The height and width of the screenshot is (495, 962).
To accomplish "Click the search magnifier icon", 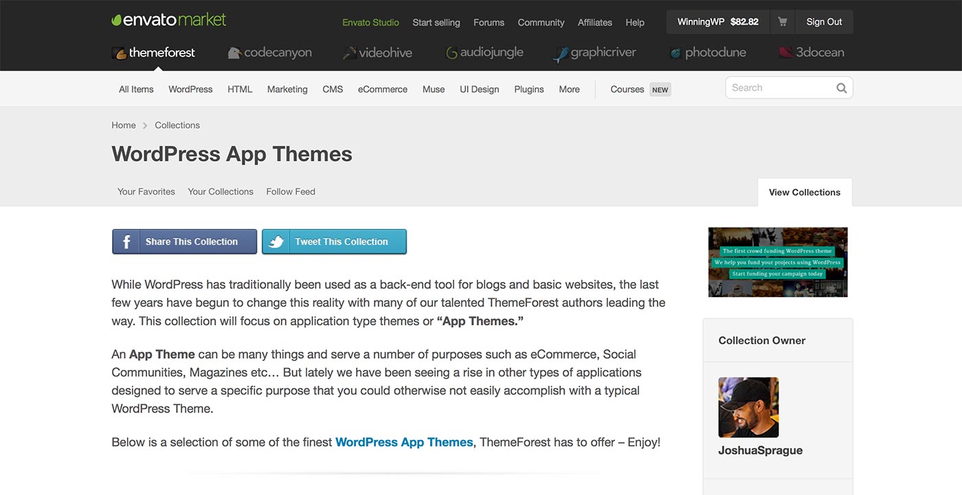I will click(841, 88).
